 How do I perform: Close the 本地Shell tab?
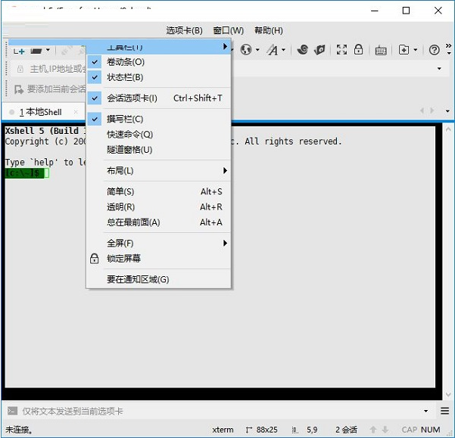click(76, 112)
